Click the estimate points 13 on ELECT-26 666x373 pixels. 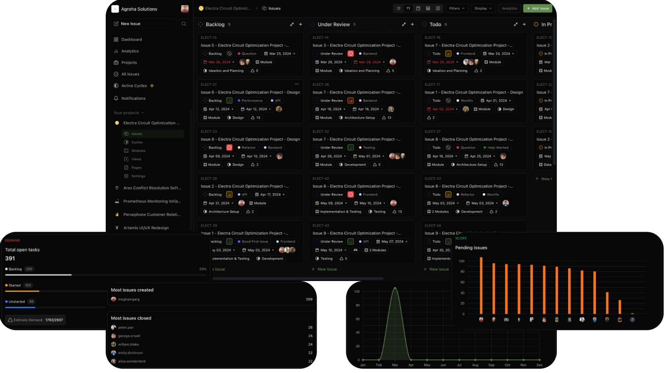(386, 117)
